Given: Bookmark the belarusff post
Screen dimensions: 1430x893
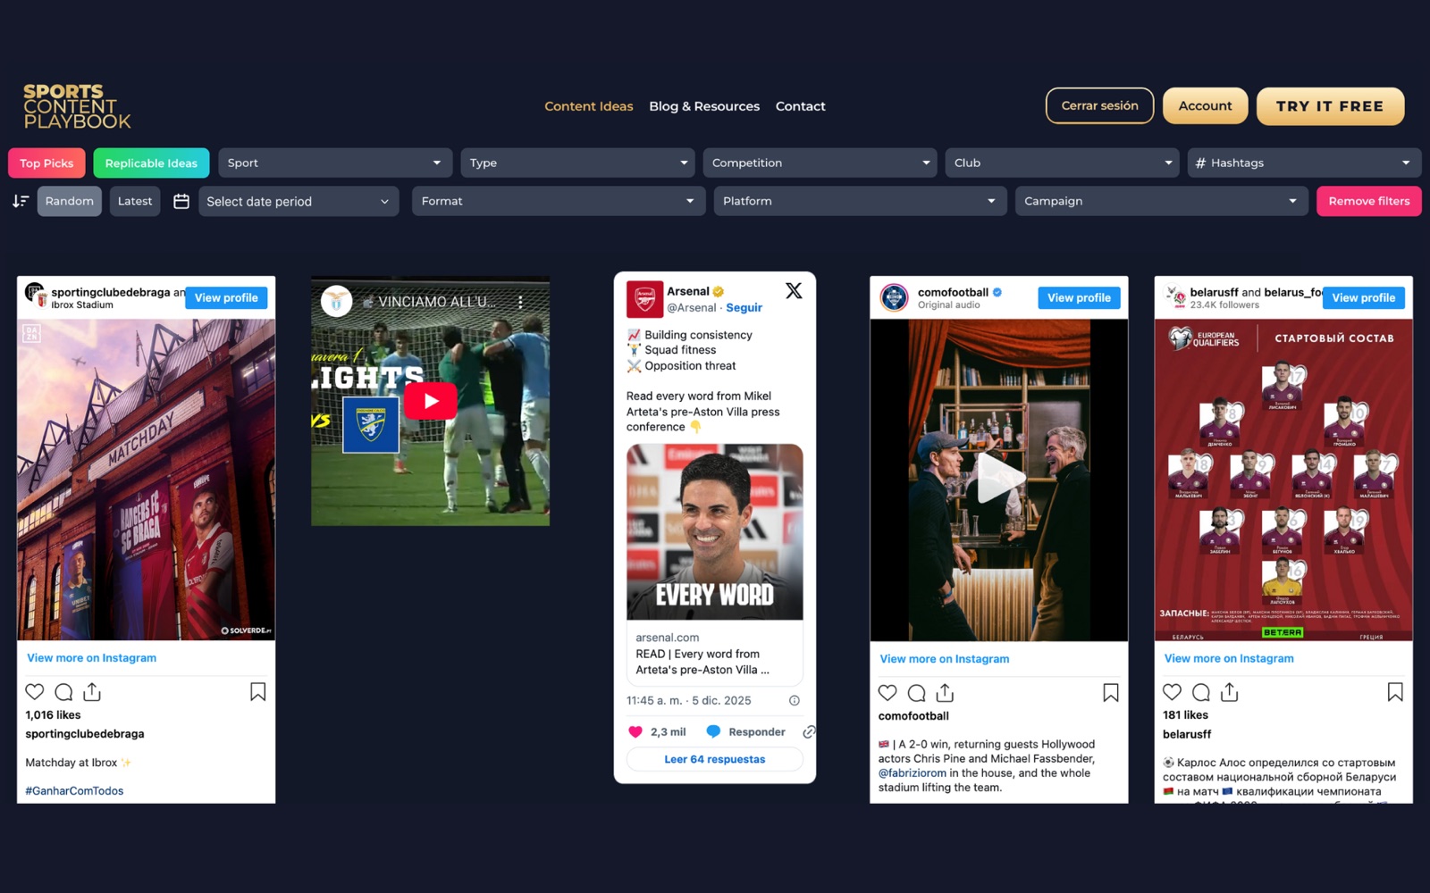Looking at the screenshot, I should point(1395,691).
